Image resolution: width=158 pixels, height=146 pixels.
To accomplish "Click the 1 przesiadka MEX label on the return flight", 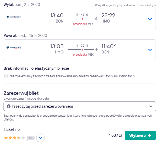I will pyautogui.click(x=82, y=55).
